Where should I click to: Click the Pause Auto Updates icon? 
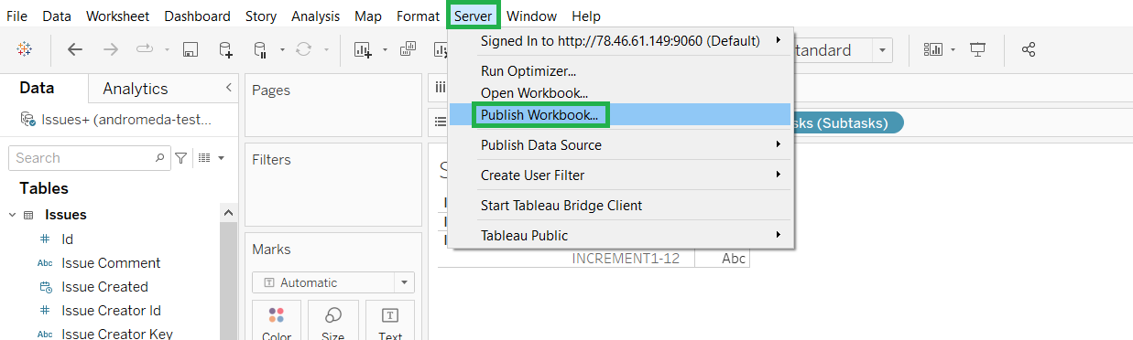[260, 49]
